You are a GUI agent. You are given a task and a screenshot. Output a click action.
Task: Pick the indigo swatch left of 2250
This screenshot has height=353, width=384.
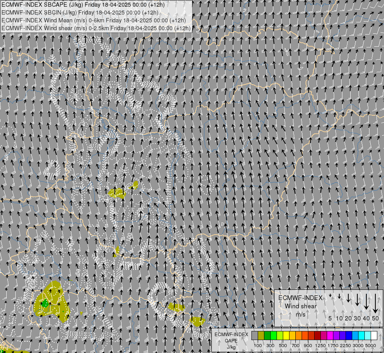click(x=342, y=336)
